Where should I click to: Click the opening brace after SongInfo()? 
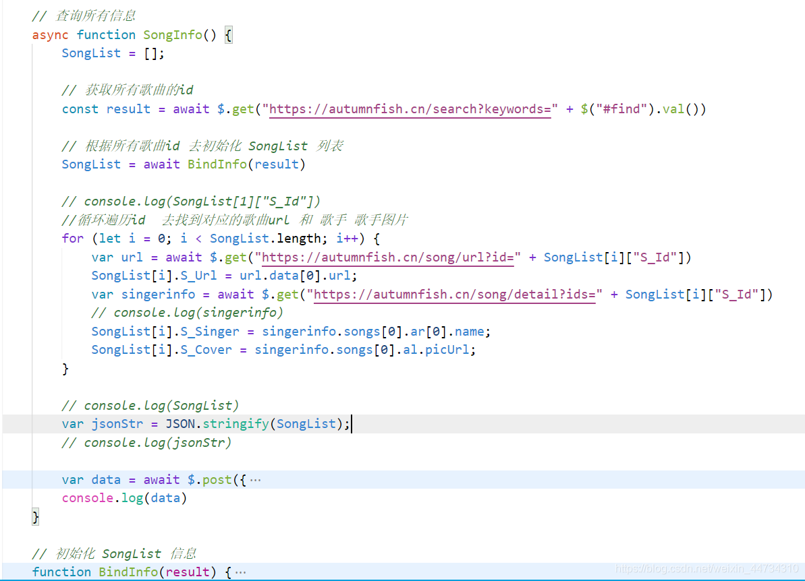229,35
